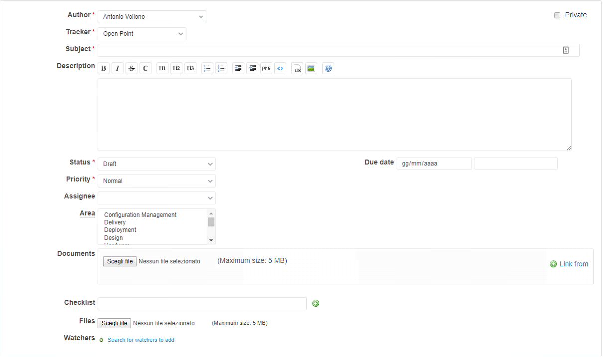Open text formatting help icon
Viewport: 603px width, 357px height.
[328, 68]
